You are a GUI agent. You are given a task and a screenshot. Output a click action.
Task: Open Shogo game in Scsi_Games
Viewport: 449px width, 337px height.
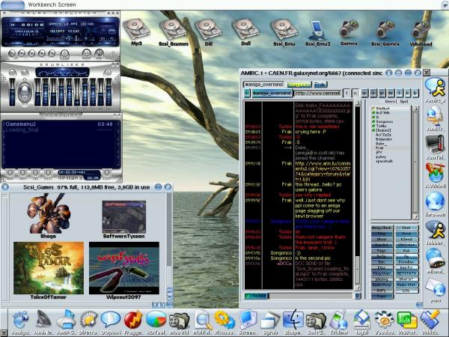48,216
